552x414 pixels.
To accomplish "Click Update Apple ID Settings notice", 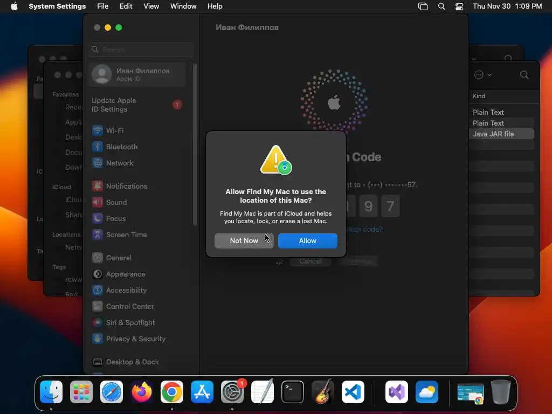I will coord(137,105).
